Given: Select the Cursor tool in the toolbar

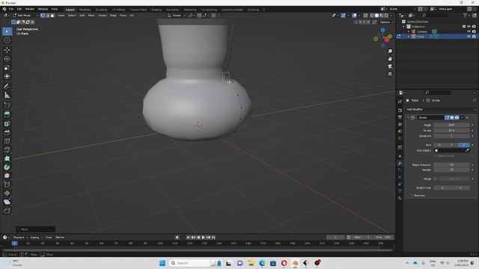Looking at the screenshot, I should click(x=7, y=40).
